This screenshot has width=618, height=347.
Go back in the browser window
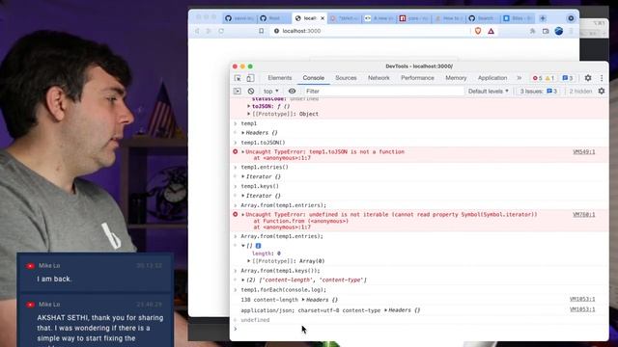tap(197, 31)
